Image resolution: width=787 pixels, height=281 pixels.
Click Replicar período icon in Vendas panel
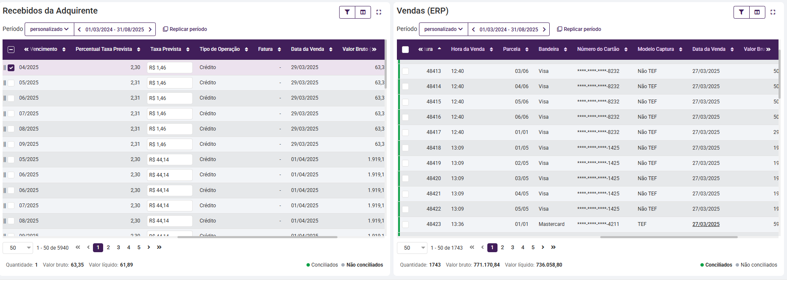(x=559, y=29)
